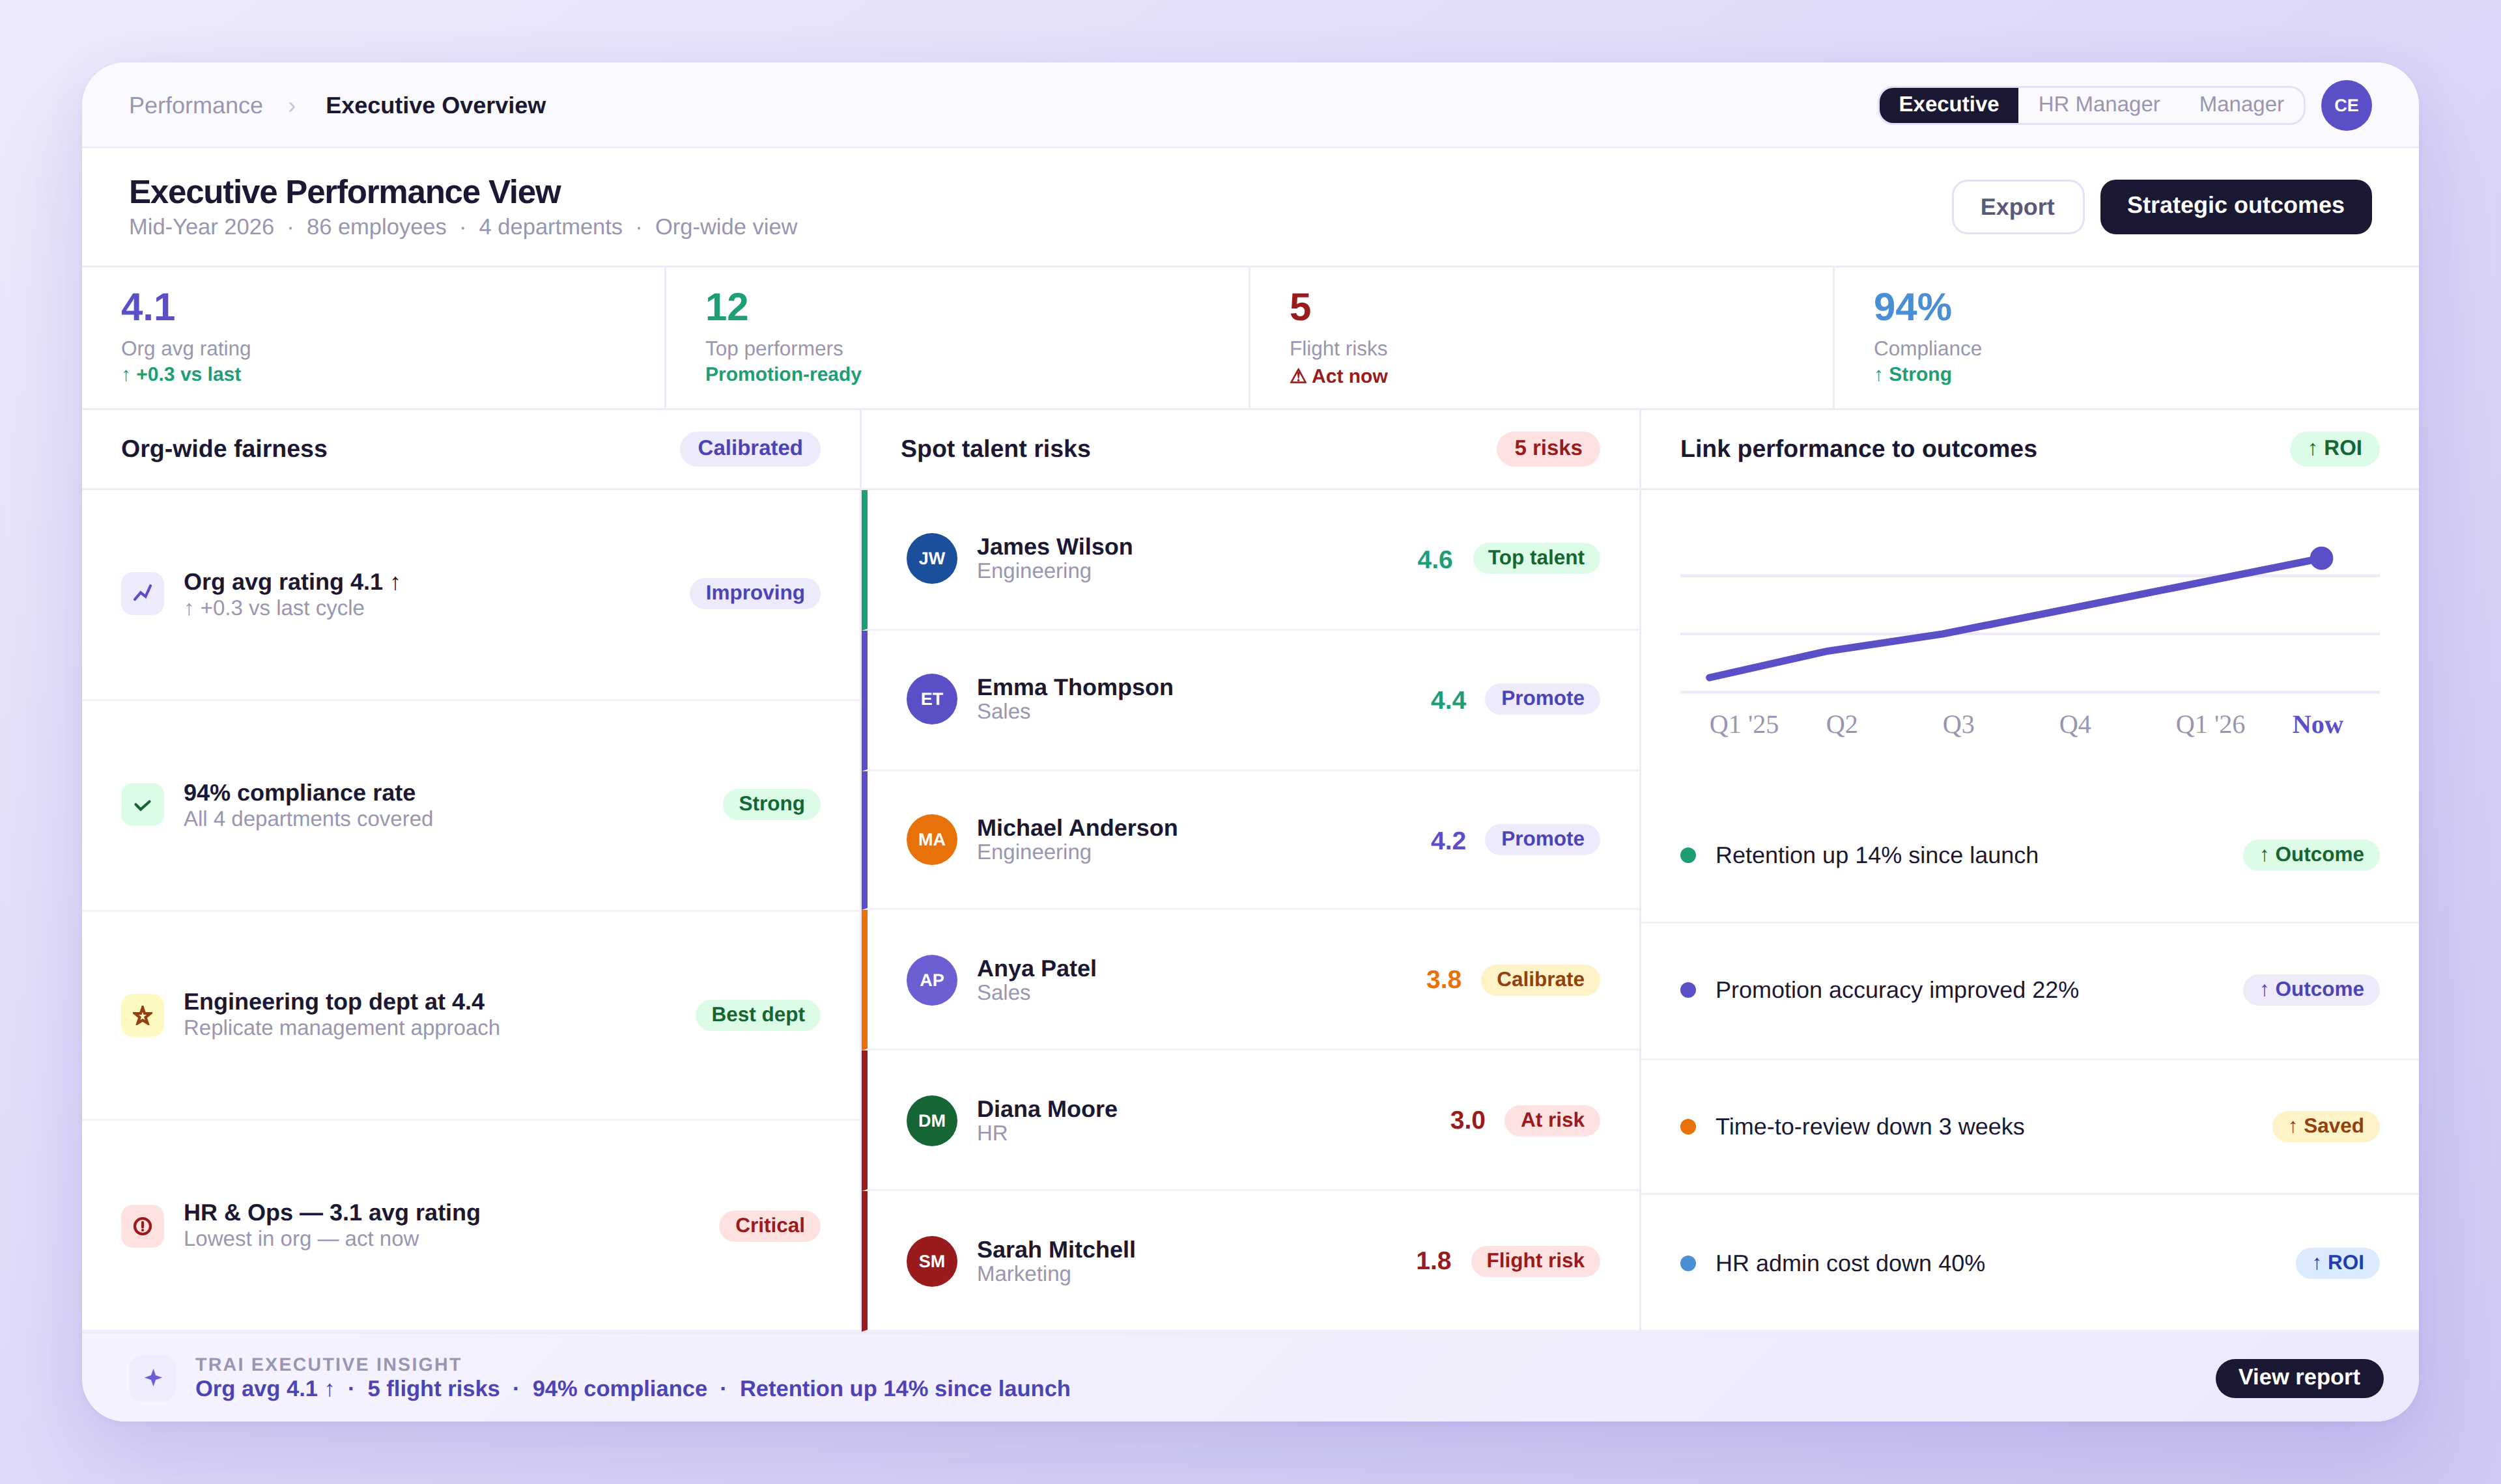This screenshot has width=2501, height=1484.
Task: Open the CE profile avatar
Action: click(x=2346, y=104)
